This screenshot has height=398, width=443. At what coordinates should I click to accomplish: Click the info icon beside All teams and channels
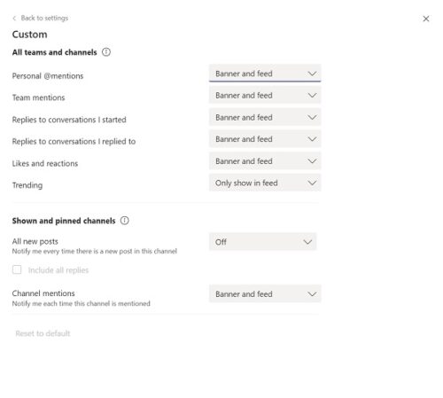tap(106, 52)
